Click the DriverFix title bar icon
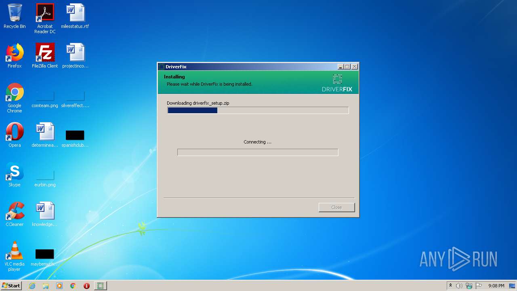 click(162, 67)
